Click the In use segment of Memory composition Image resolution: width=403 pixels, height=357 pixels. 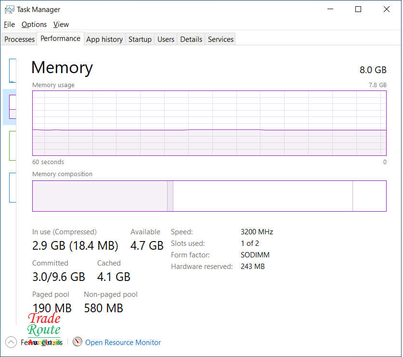99,196
